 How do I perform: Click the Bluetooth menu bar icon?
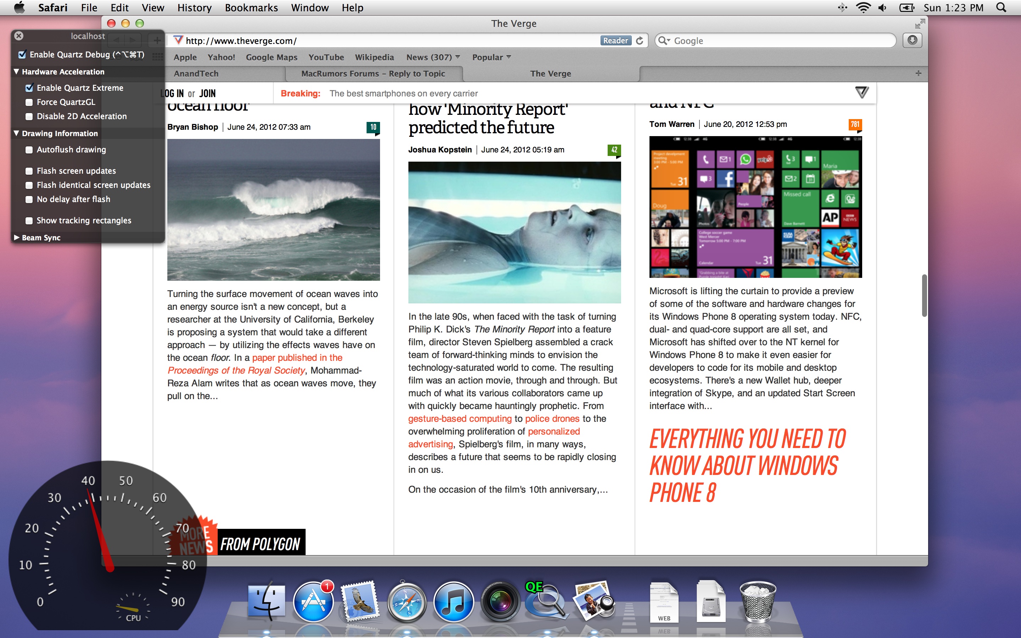coord(843,7)
